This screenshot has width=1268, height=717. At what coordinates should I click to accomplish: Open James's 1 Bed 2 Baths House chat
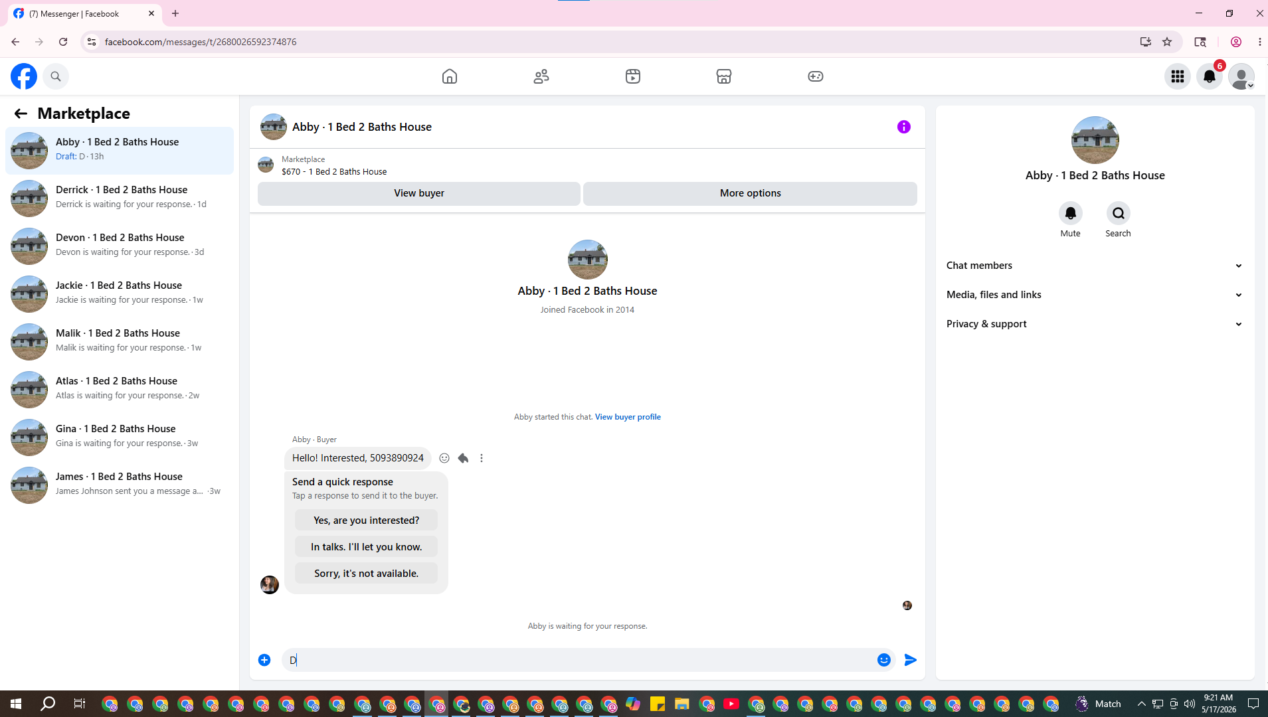click(120, 485)
